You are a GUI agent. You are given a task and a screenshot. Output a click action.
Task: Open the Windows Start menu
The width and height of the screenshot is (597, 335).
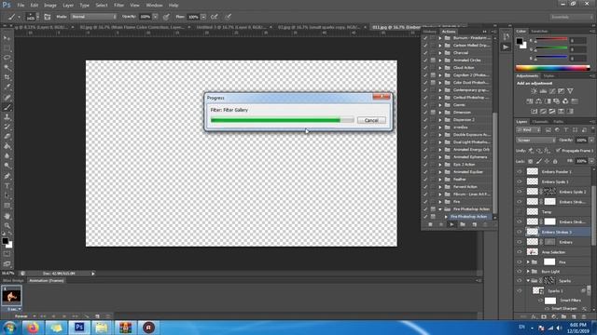coord(9,328)
